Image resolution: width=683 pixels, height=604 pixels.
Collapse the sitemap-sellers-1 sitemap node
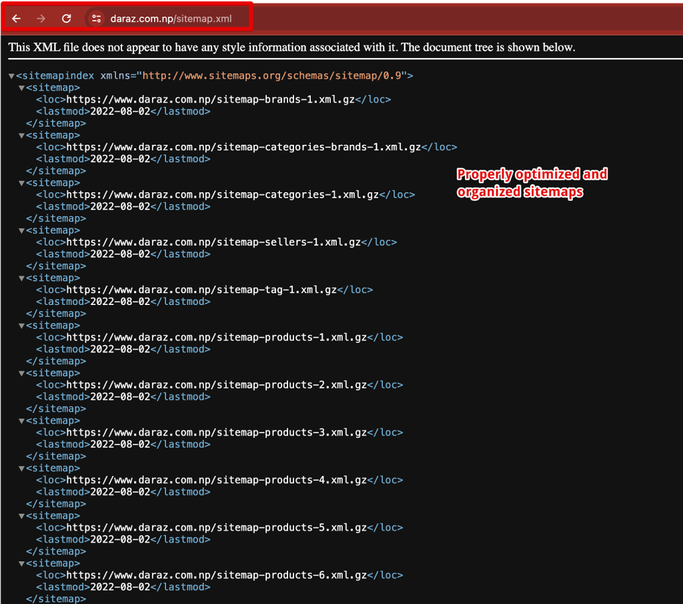click(x=21, y=231)
